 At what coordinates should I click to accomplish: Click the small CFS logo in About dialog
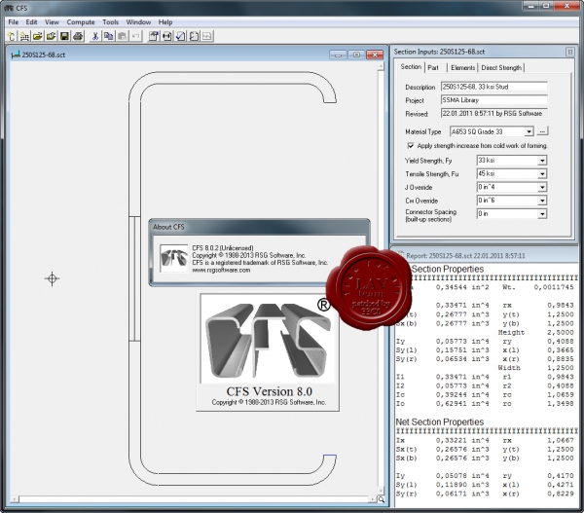tap(173, 258)
